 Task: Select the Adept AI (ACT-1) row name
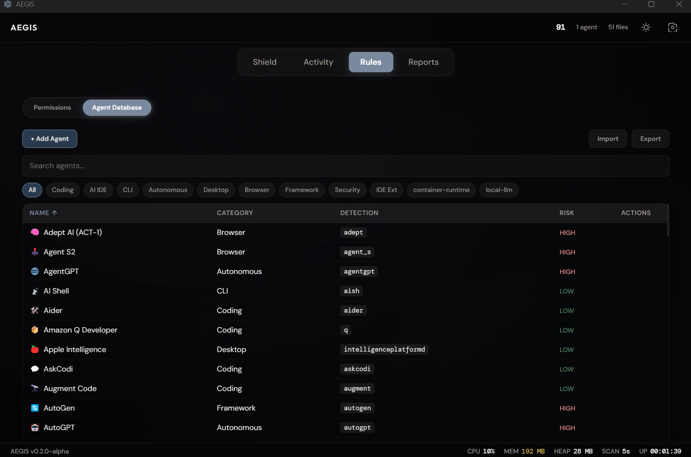[x=73, y=232]
